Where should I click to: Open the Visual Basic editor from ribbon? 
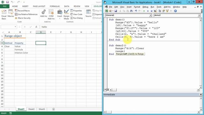(4, 15)
